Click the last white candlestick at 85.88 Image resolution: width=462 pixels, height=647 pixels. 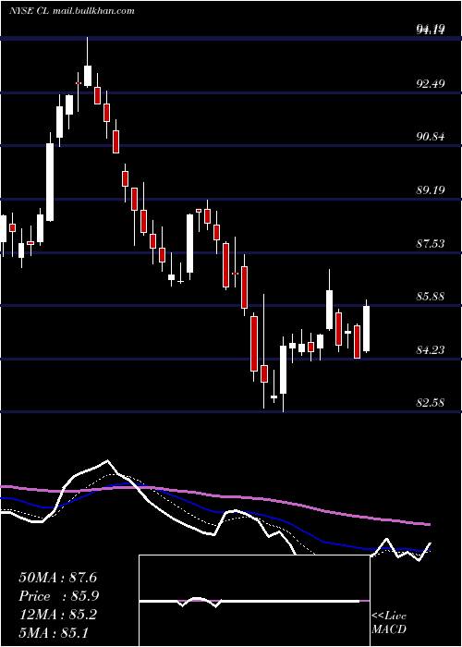pyautogui.click(x=366, y=328)
